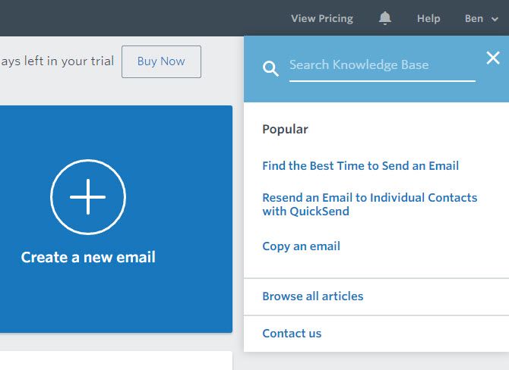
Task: Open the Help menu
Action: pos(428,18)
